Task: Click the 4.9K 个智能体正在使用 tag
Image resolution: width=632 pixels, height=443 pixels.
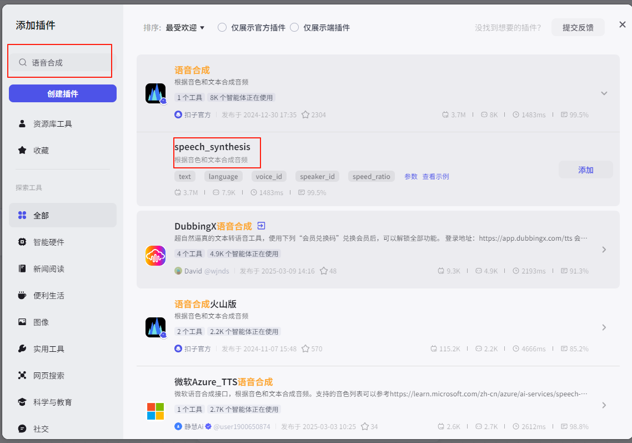Action: [x=244, y=254]
